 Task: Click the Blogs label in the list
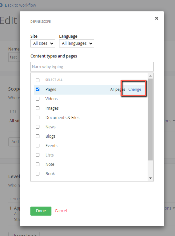(50, 136)
